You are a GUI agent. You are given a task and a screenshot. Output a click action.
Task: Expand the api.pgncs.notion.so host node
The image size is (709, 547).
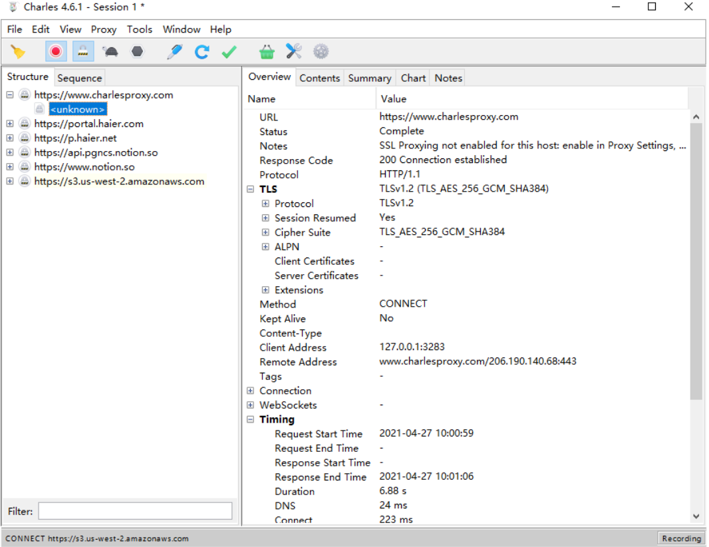pos(10,152)
